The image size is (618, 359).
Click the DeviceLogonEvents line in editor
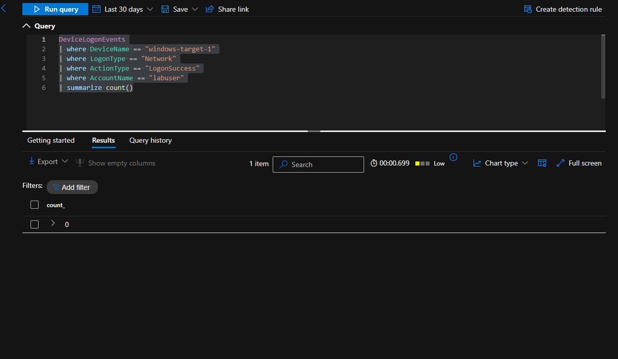[92, 39]
